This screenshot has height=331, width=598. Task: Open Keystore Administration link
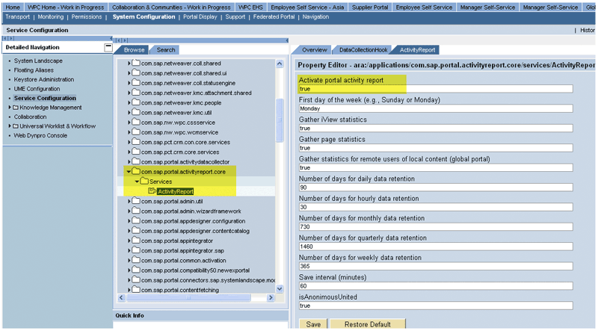[44, 79]
